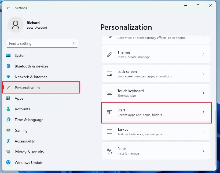Click the Gaming controller icon

8,130
